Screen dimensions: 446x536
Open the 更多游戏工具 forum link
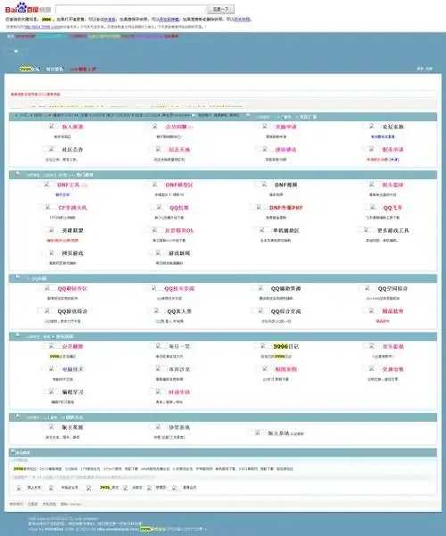pos(393,230)
